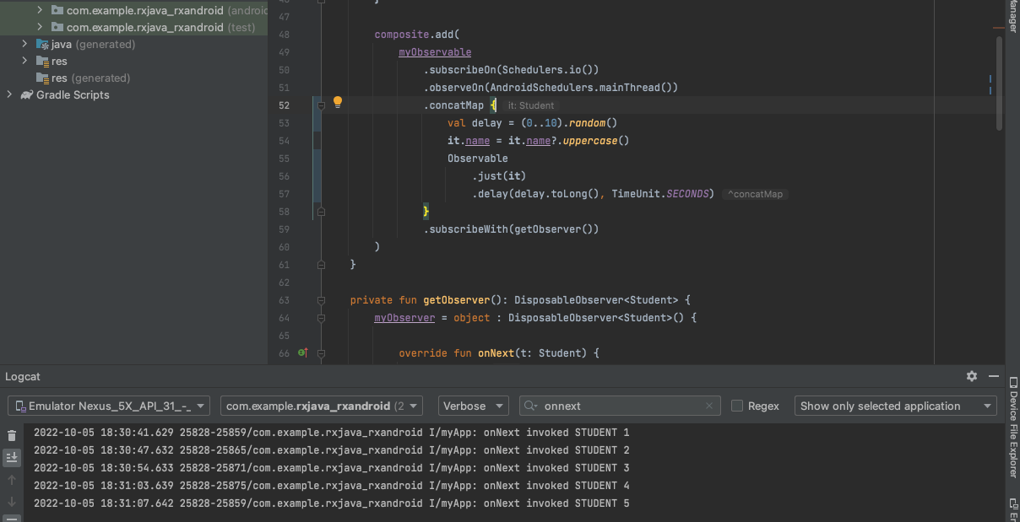Open the Device Manager tab on the right edge
Image resolution: width=1020 pixels, height=522 pixels.
(1012, 19)
